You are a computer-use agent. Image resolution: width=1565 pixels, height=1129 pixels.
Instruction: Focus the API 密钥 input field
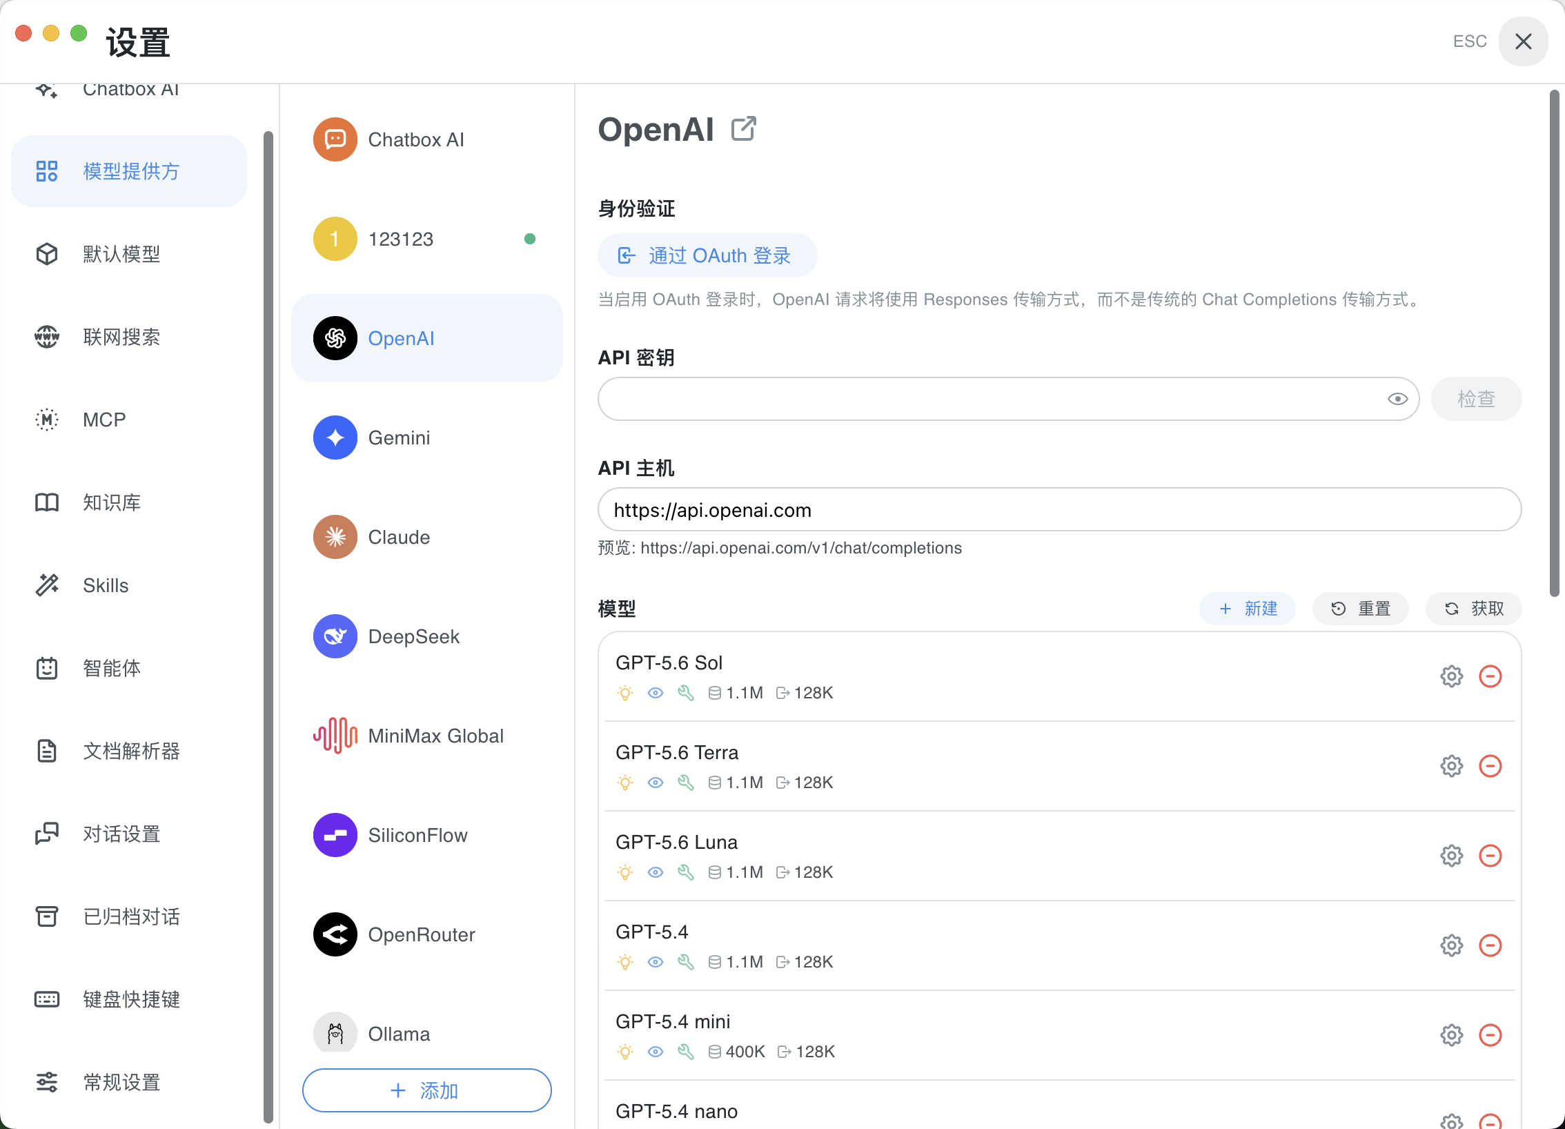click(x=1009, y=399)
